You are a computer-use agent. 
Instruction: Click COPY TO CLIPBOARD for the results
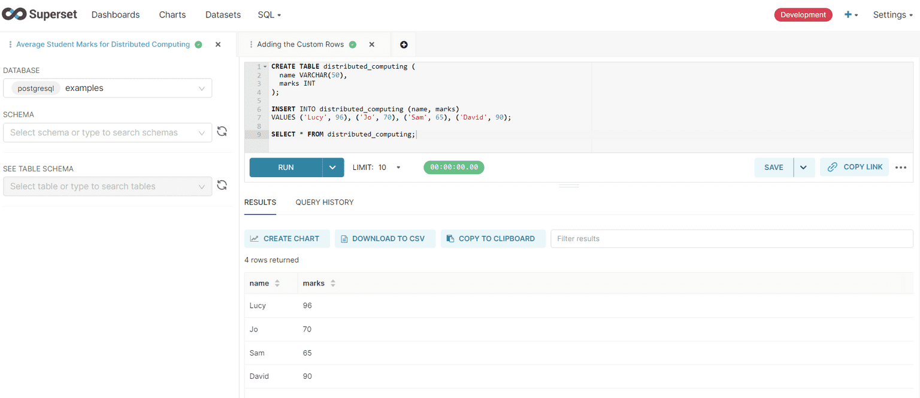click(493, 238)
